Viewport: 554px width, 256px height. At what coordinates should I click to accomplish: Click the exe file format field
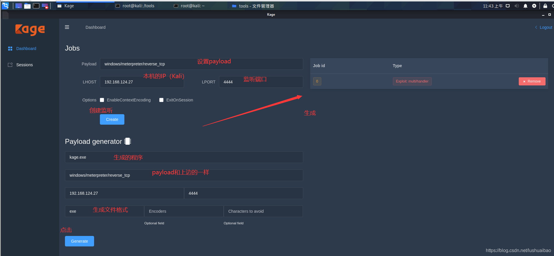click(x=105, y=211)
